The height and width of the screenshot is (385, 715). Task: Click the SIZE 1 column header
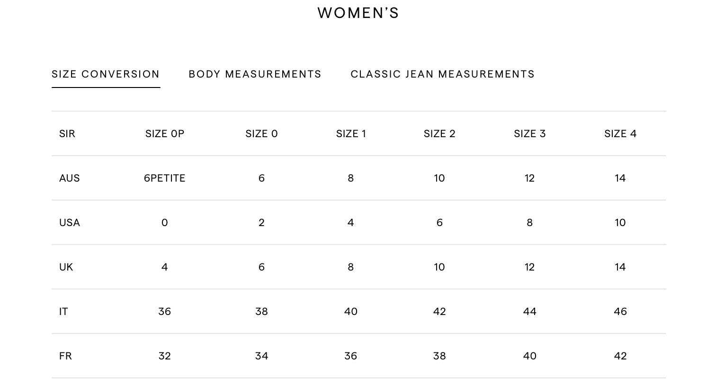pyautogui.click(x=351, y=134)
